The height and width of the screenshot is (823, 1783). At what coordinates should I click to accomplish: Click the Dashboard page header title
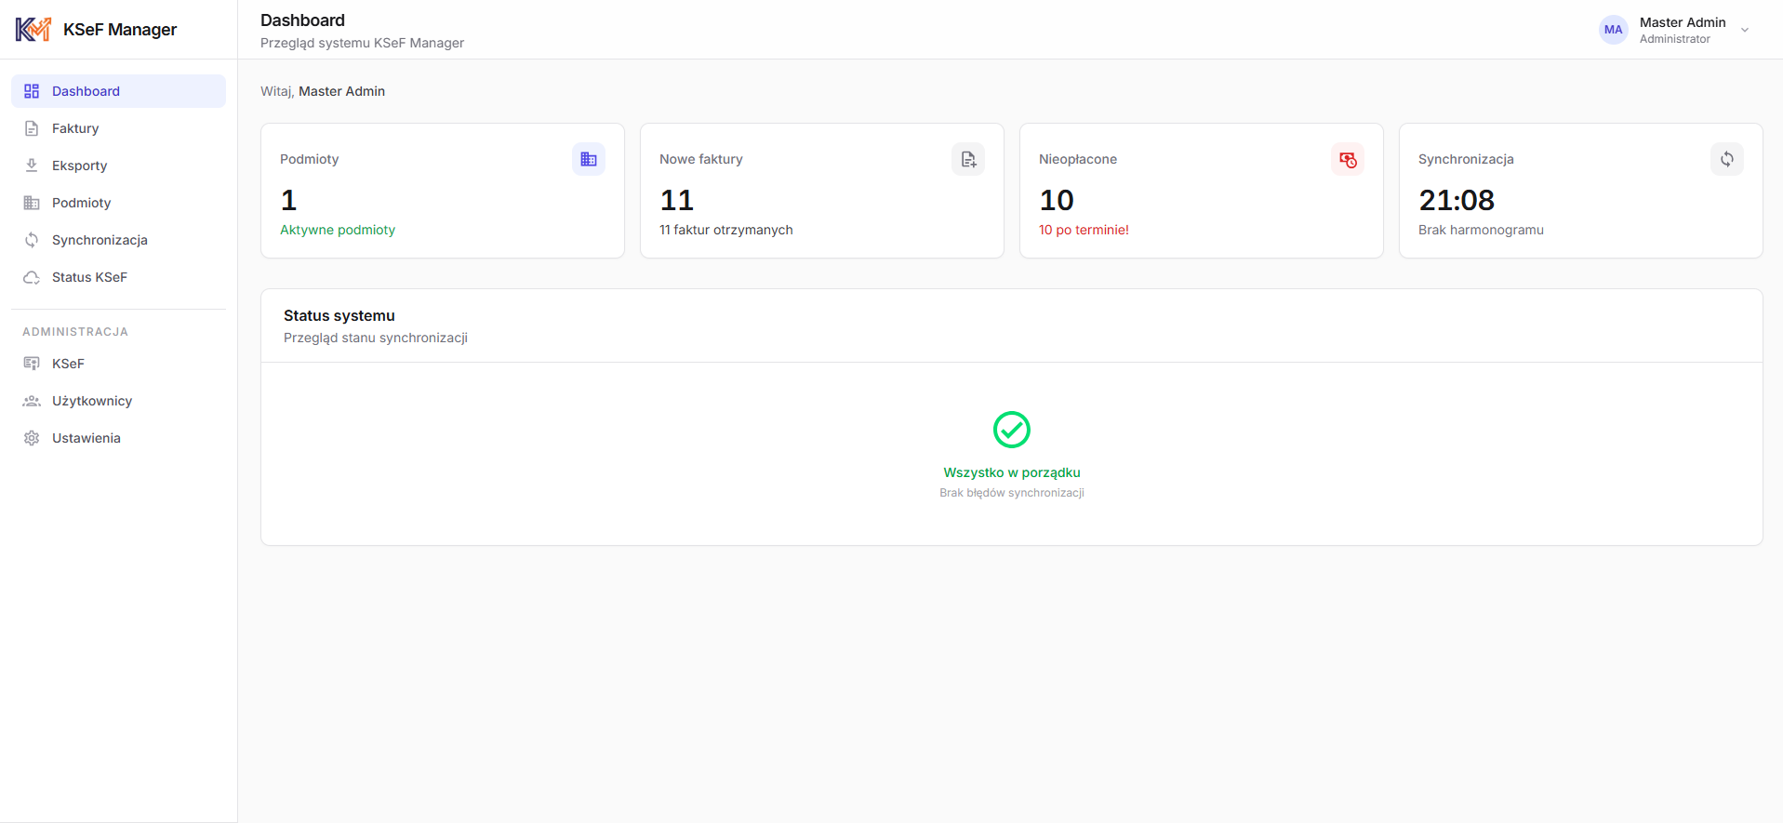click(302, 20)
